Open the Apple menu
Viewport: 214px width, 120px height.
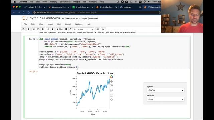point(15,2)
